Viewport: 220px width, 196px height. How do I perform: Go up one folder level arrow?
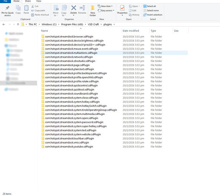18,24
